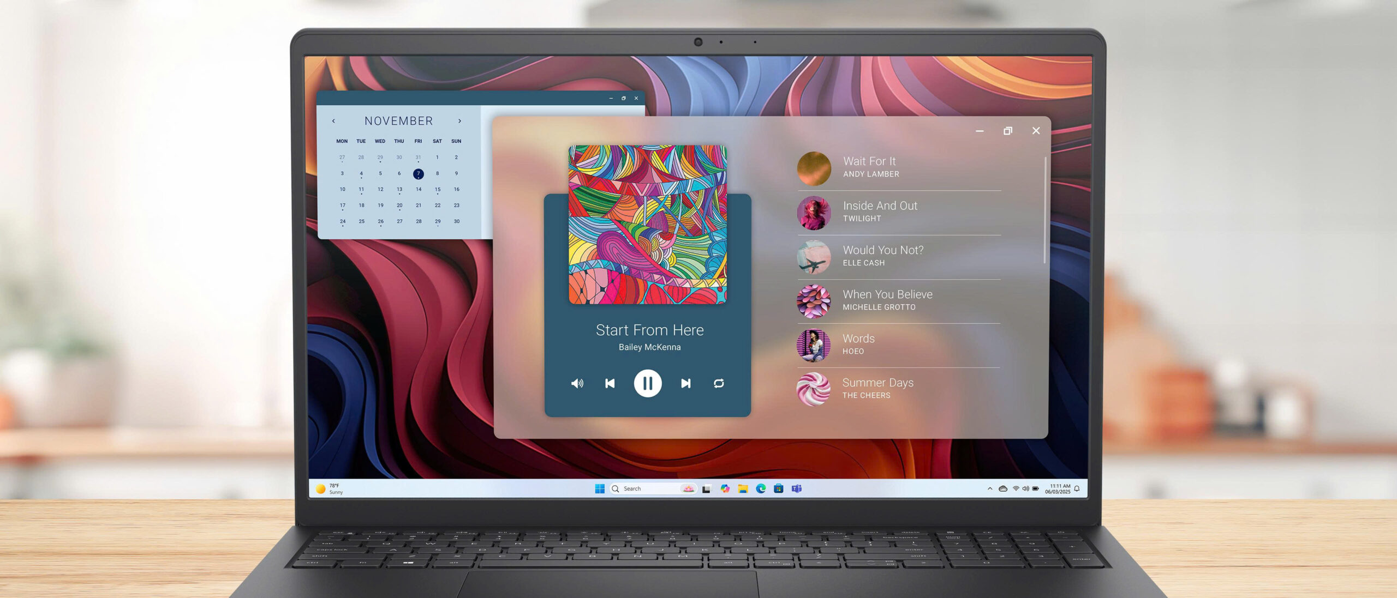This screenshot has width=1397, height=598.
Task: Show hidden system tray icons
Action: pos(990,488)
